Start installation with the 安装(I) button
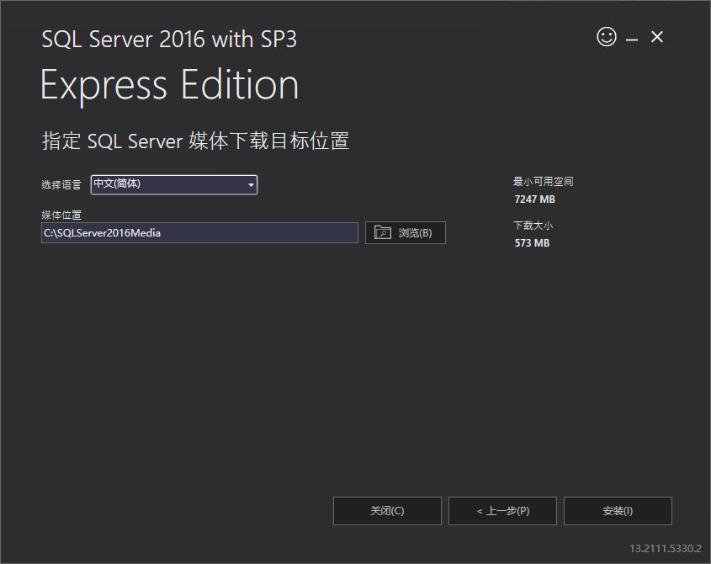711x564 pixels. (618, 511)
